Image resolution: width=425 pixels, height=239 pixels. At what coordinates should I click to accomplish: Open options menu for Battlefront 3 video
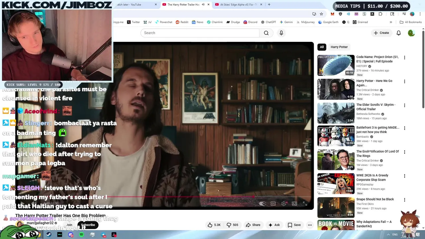click(404, 128)
